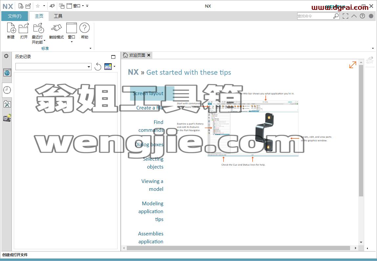Click the large 打开 open button in ribbon
The height and width of the screenshot is (261, 377).
(24, 31)
